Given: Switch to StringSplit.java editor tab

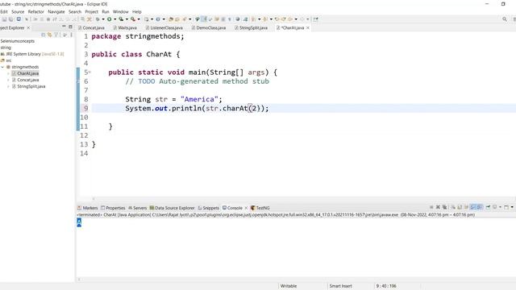Looking at the screenshot, I should (251, 28).
